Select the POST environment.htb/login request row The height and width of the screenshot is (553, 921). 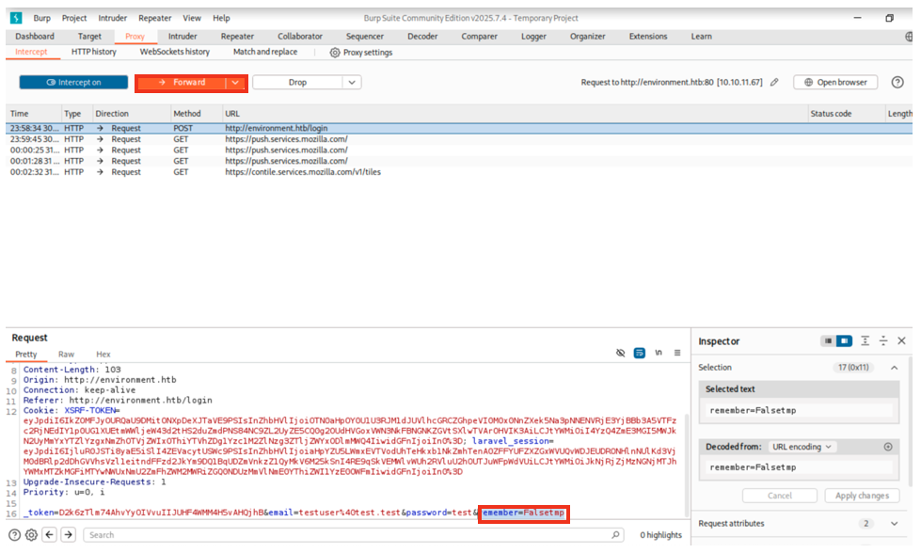[x=459, y=128]
